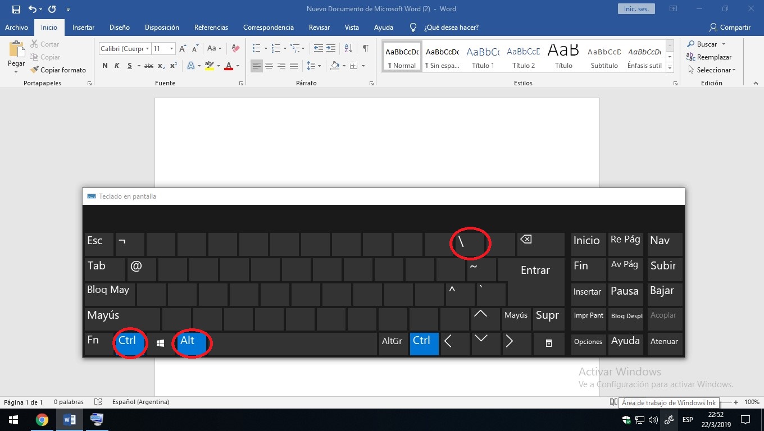Toggle strikethrough (abc) formatting
Viewport: 764px width, 431px height.
coord(149,66)
